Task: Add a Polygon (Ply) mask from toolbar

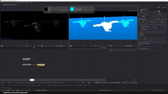Action: click(83, 85)
